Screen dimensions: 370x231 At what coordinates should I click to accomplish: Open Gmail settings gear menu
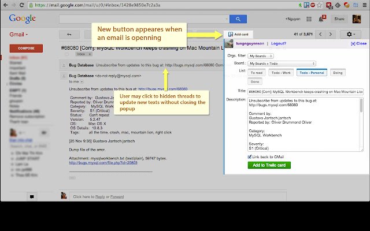351,35
